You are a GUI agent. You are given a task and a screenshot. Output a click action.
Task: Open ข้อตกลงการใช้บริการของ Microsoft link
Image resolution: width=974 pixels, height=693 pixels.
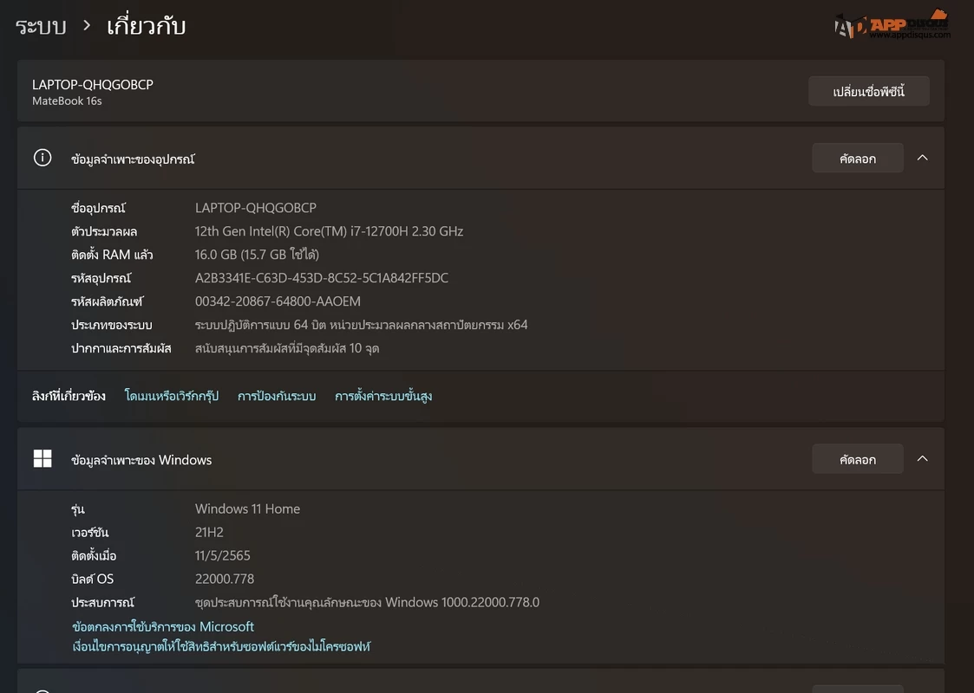click(163, 626)
